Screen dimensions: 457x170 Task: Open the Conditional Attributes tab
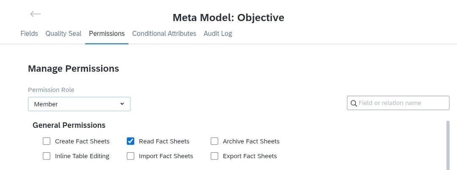[164, 34]
